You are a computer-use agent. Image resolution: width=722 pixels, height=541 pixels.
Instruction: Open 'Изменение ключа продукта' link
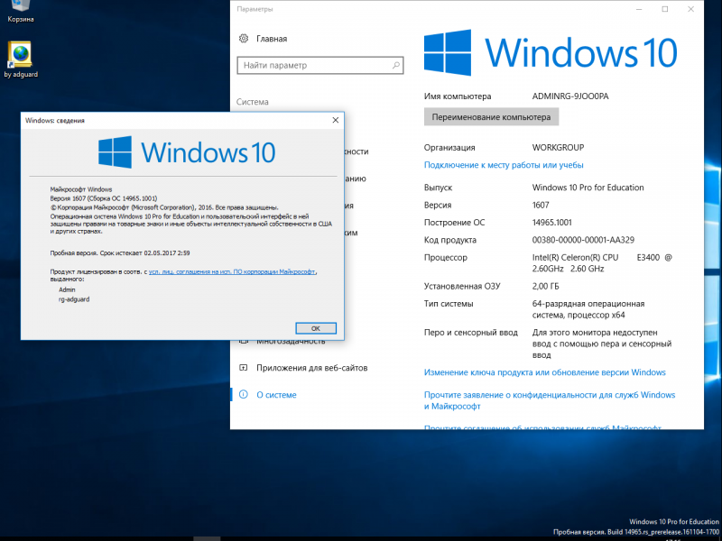pos(545,372)
